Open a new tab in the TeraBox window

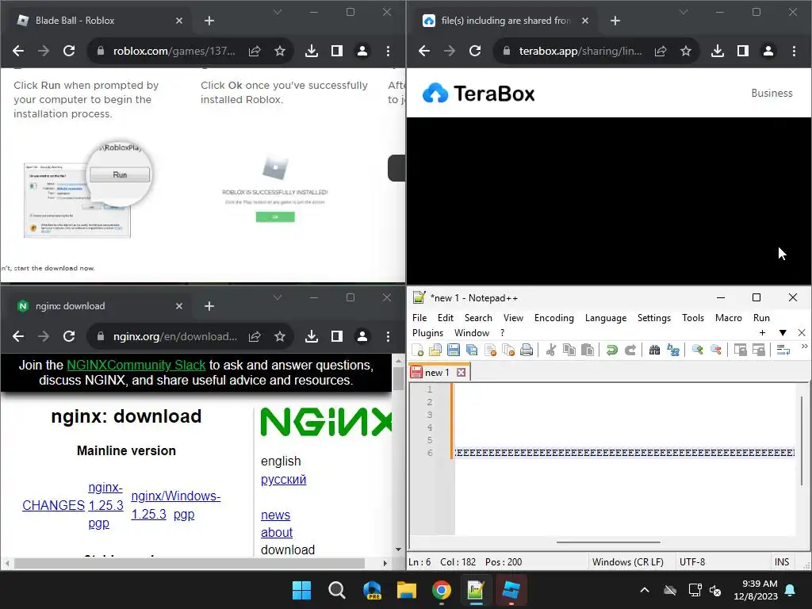[x=615, y=20]
